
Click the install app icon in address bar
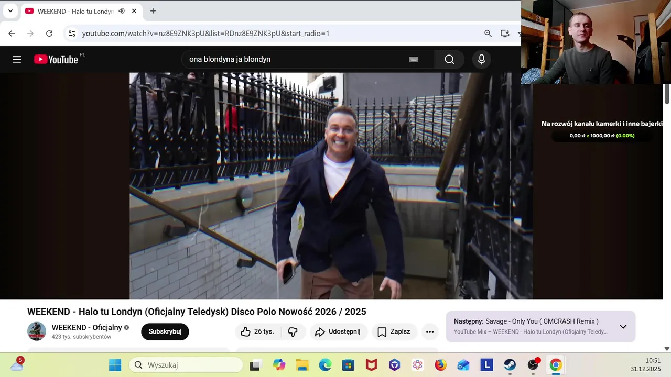tap(505, 33)
